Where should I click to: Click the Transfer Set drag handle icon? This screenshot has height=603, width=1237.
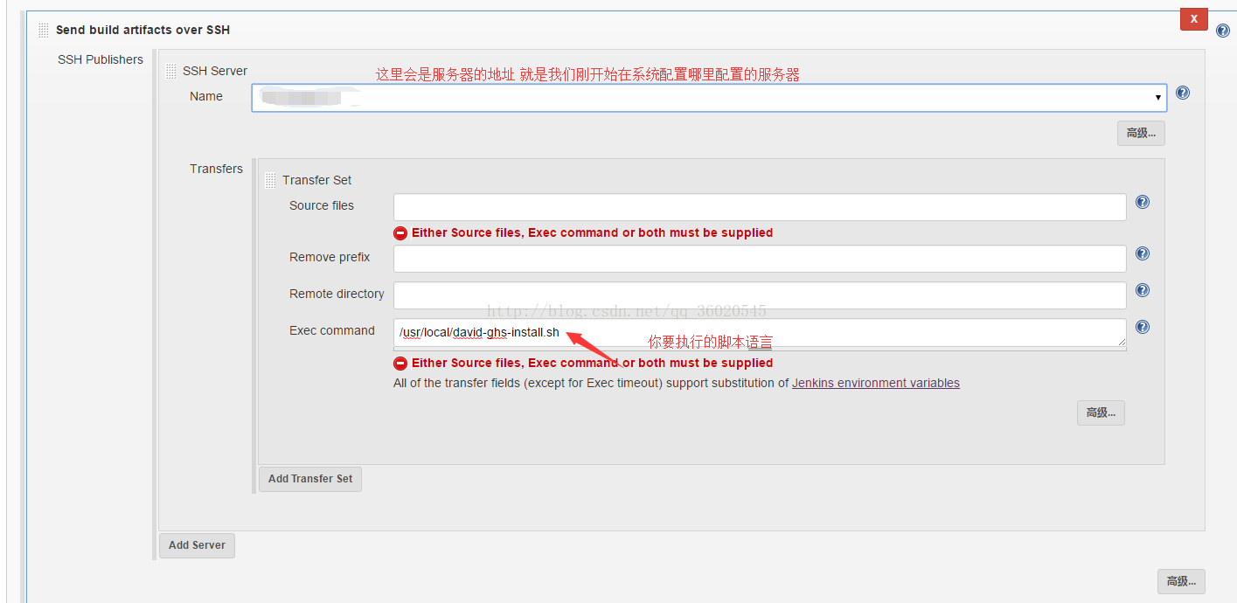tap(270, 180)
